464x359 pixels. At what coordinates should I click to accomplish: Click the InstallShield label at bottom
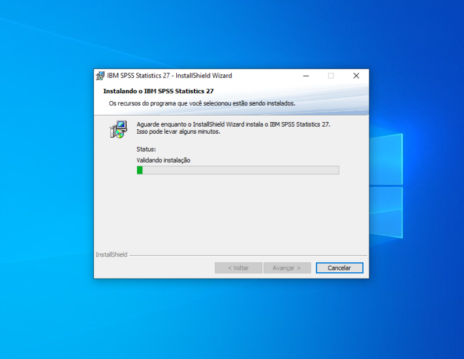(x=112, y=255)
